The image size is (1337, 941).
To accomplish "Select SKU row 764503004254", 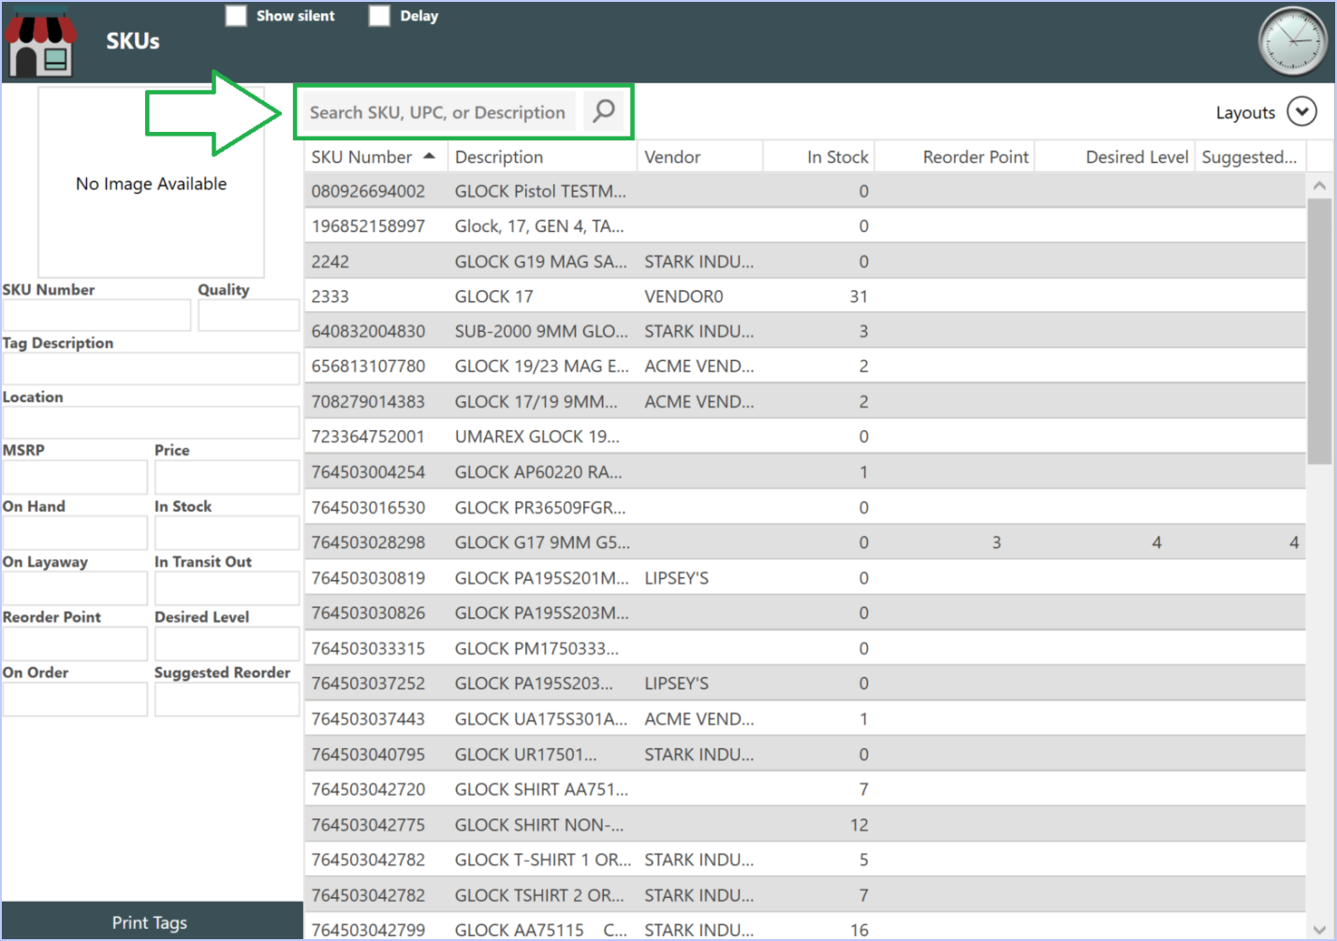I will tap(805, 472).
